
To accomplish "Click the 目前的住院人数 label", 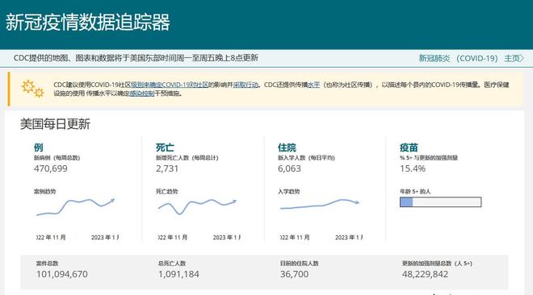I will 299,263.
